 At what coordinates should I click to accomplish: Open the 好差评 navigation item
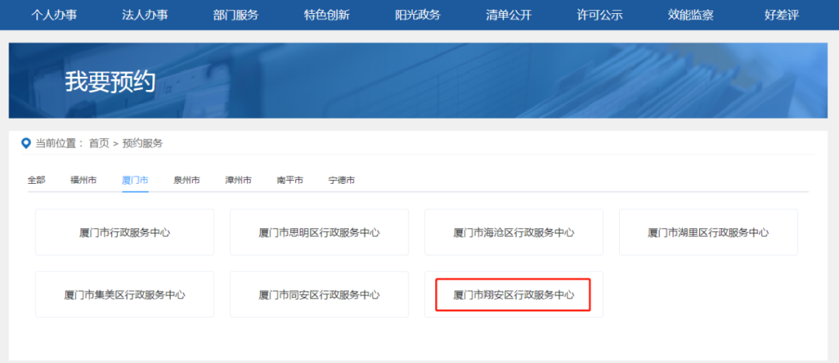tap(781, 15)
